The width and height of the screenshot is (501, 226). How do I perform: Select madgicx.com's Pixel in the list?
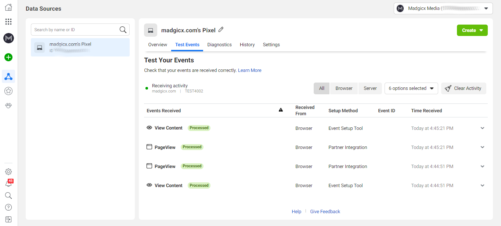pos(80,47)
